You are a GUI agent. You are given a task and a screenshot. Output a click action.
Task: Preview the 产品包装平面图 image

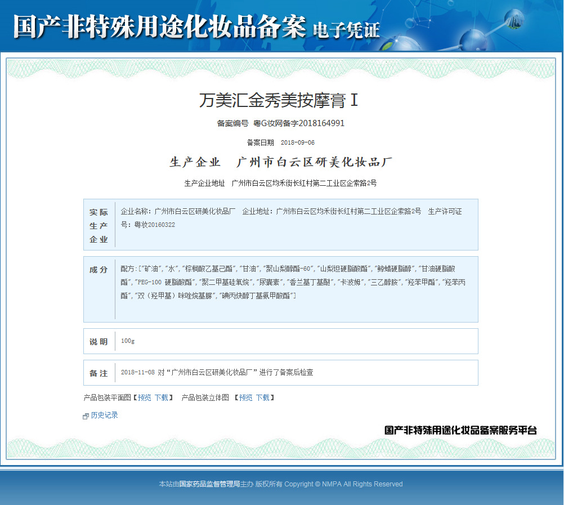145,397
